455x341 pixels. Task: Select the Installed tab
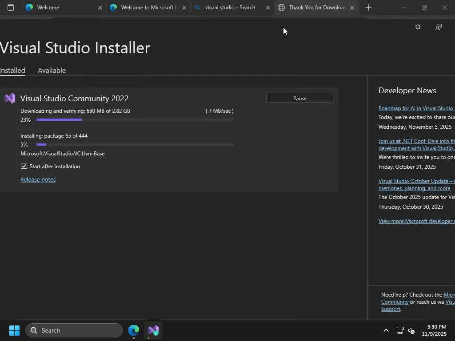point(12,71)
